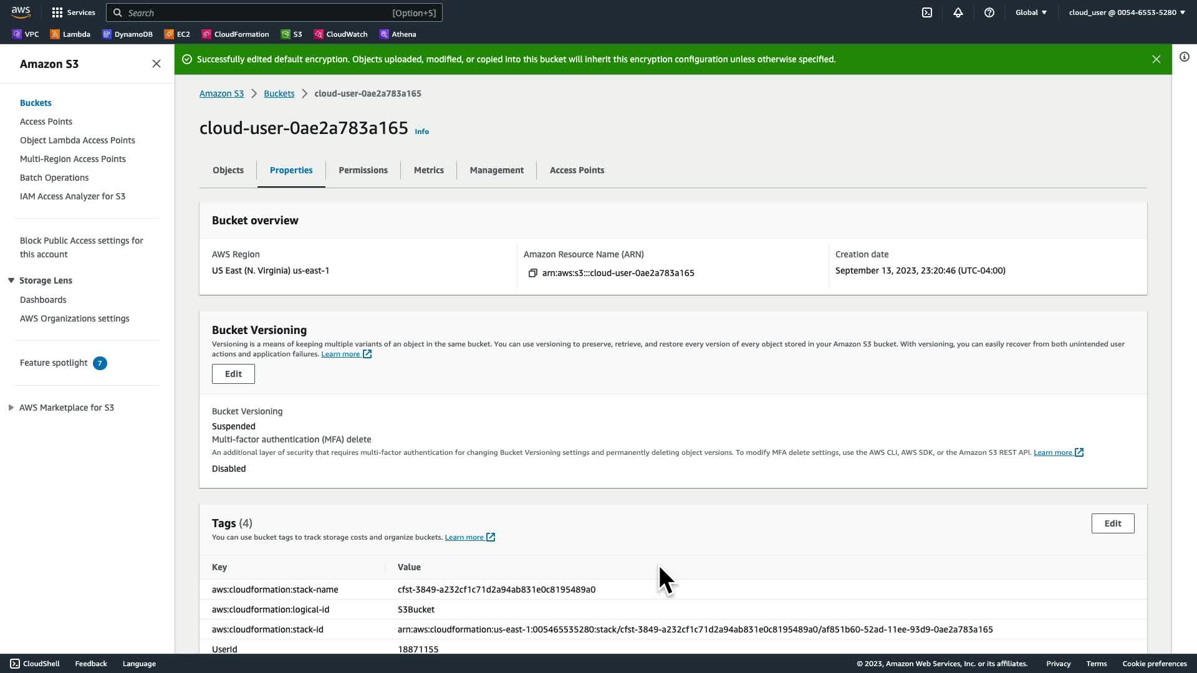Click the Edit button for Tags

(x=1112, y=523)
